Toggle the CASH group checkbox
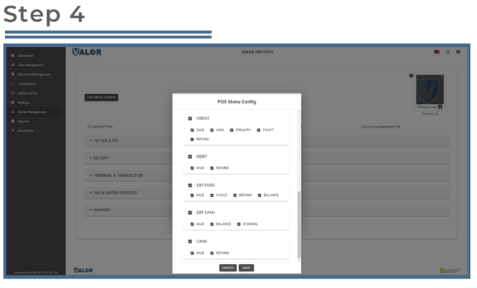The height and width of the screenshot is (288, 477). tap(190, 242)
